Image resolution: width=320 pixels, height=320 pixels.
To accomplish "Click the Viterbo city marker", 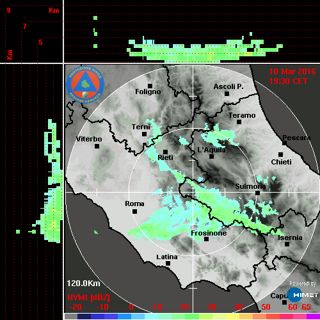I will [97, 147].
